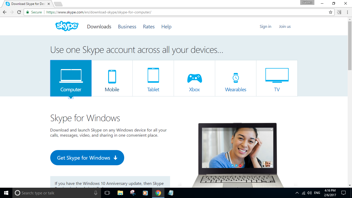Open the Business menu item

[x=127, y=27]
